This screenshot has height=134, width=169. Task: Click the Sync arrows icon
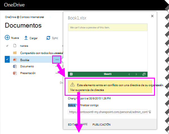[48, 38]
